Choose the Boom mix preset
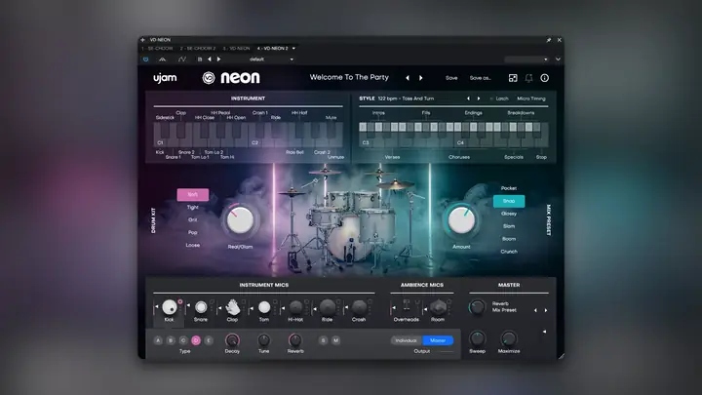 (509, 239)
